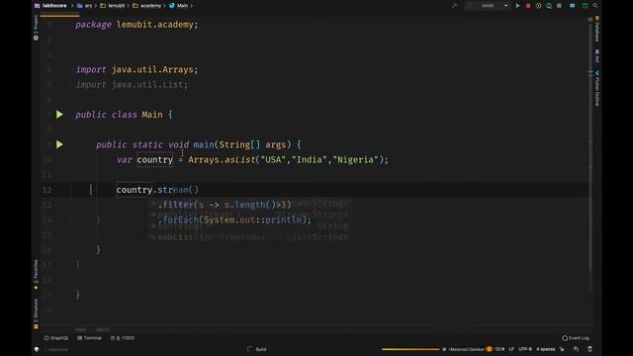Open the MAIN run configuration dropdown
The image size is (633, 356).
click(x=488, y=6)
